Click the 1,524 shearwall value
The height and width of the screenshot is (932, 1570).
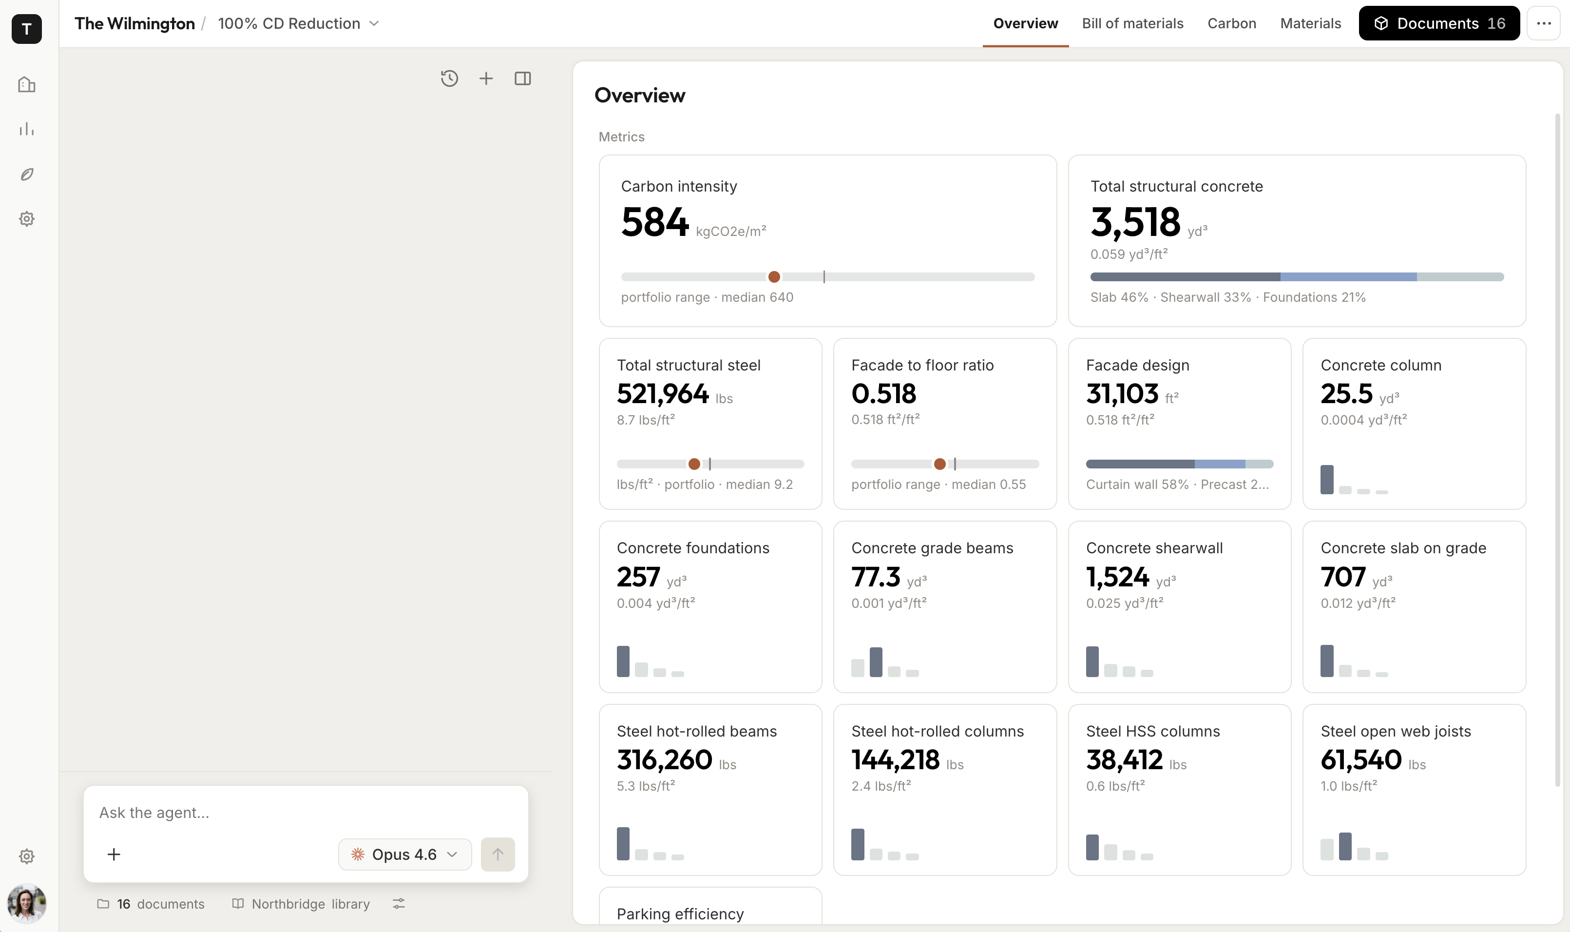1117,577
